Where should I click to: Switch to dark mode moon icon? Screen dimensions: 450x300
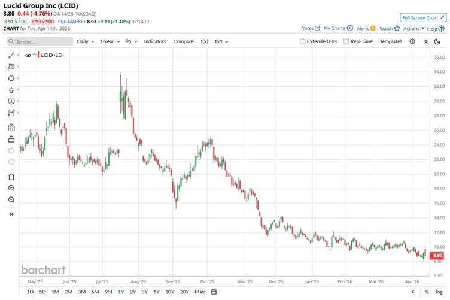(439, 41)
